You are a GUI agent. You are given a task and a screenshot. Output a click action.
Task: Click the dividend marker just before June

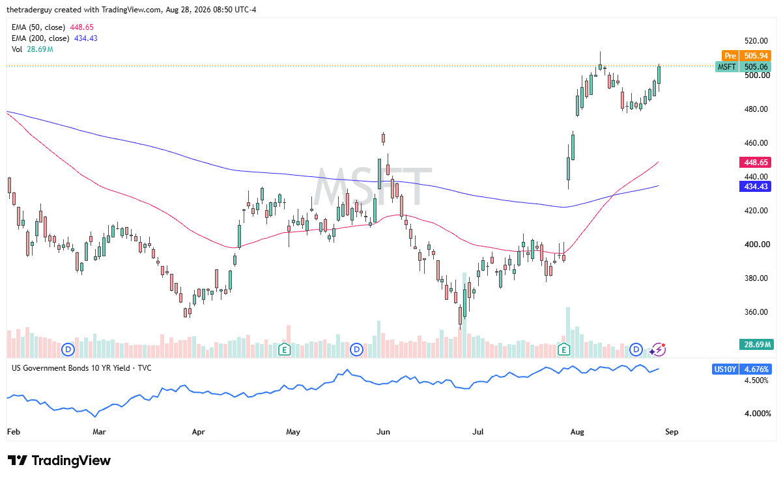tap(356, 350)
